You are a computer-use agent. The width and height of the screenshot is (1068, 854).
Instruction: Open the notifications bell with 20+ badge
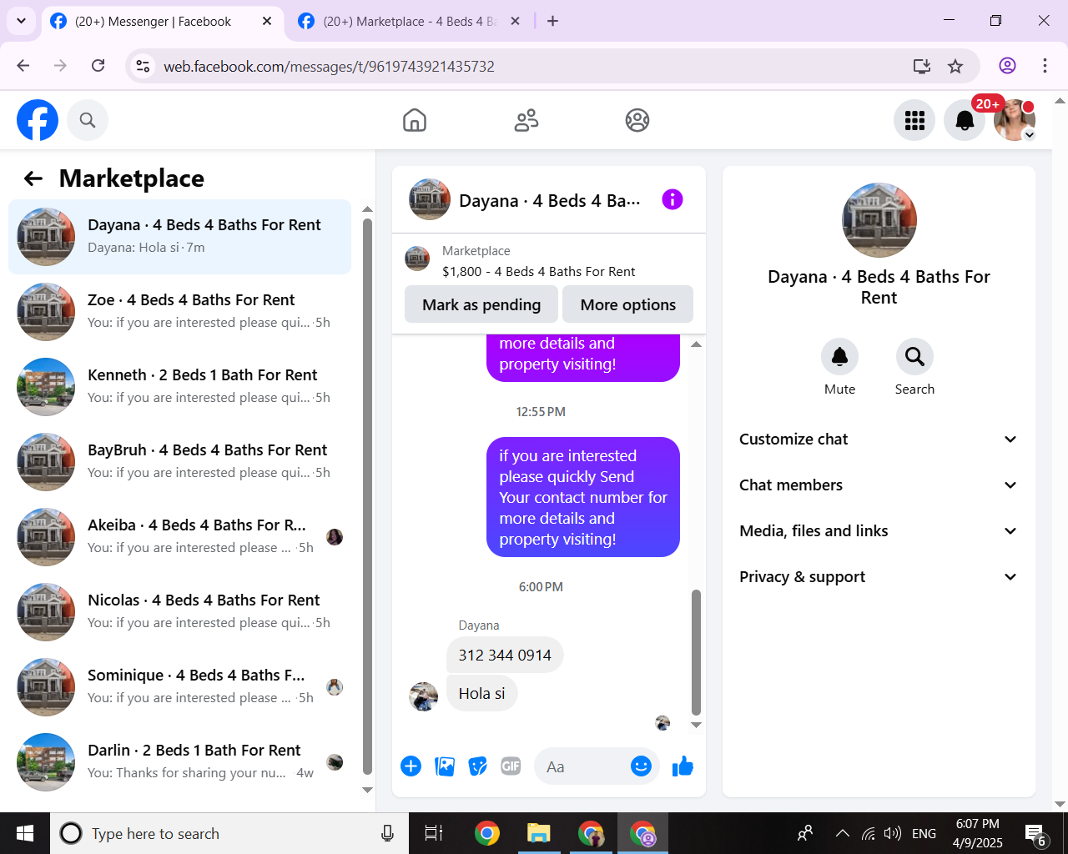[x=965, y=120]
